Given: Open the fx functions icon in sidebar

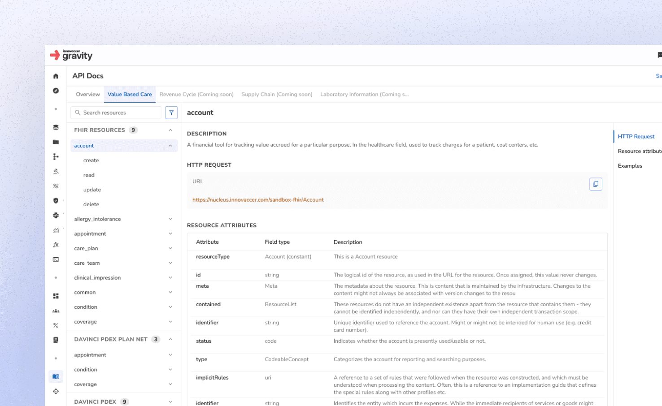Looking at the screenshot, I should coord(56,245).
